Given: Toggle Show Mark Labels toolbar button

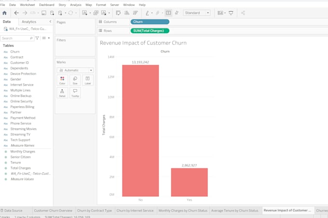Looking at the screenshot, I should pyautogui.click(x=168, y=13).
